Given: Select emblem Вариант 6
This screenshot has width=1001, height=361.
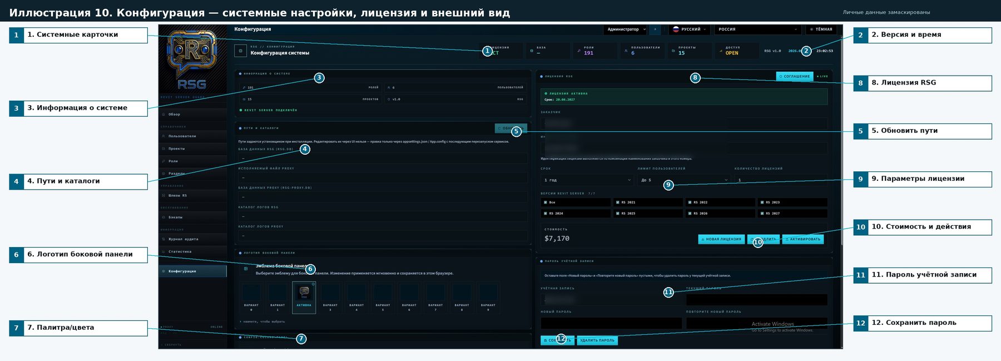Looking at the screenshot, I should [x=409, y=298].
